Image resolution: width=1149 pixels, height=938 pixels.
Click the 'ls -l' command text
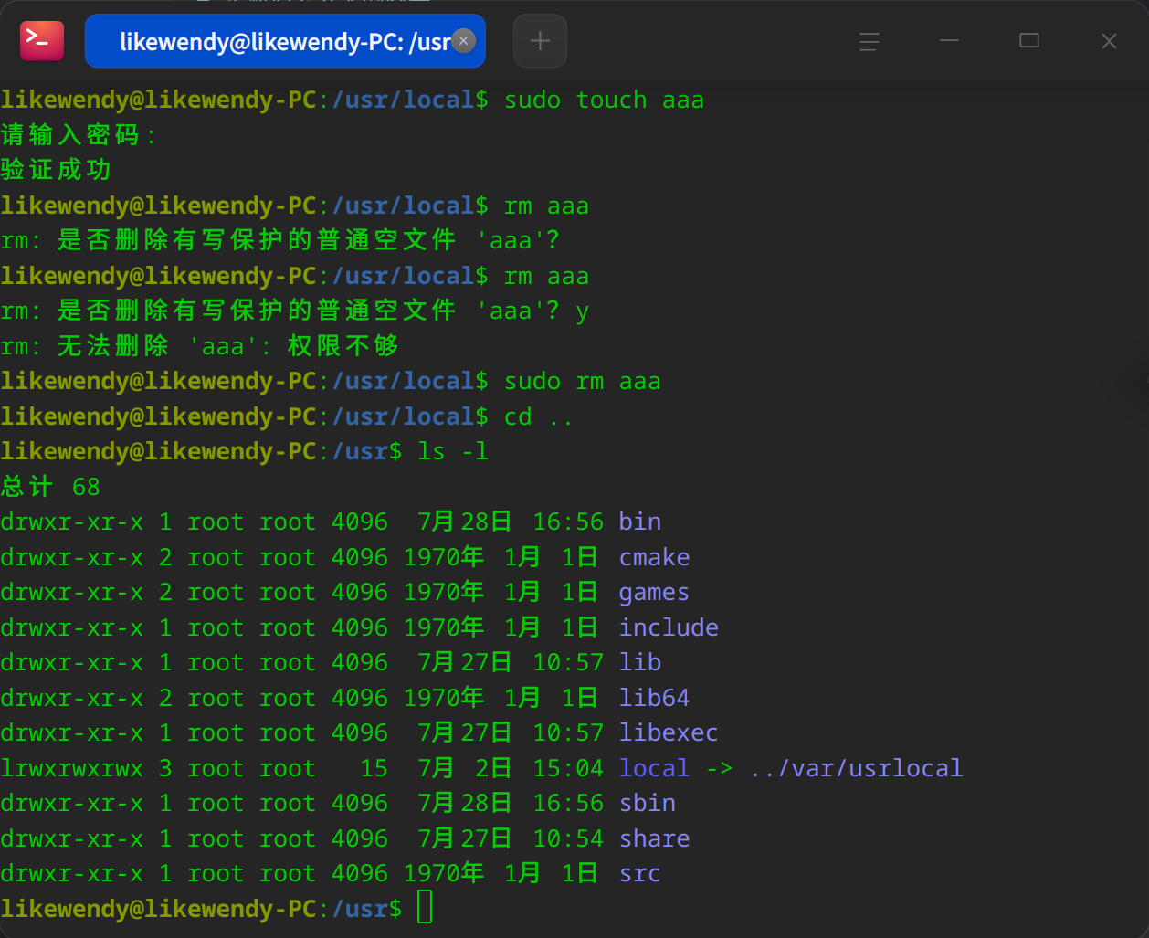point(453,451)
